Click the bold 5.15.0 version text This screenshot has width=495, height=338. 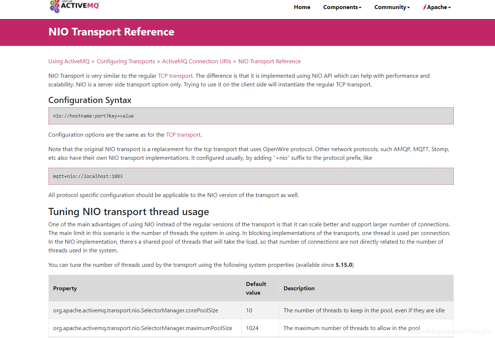tap(344, 265)
